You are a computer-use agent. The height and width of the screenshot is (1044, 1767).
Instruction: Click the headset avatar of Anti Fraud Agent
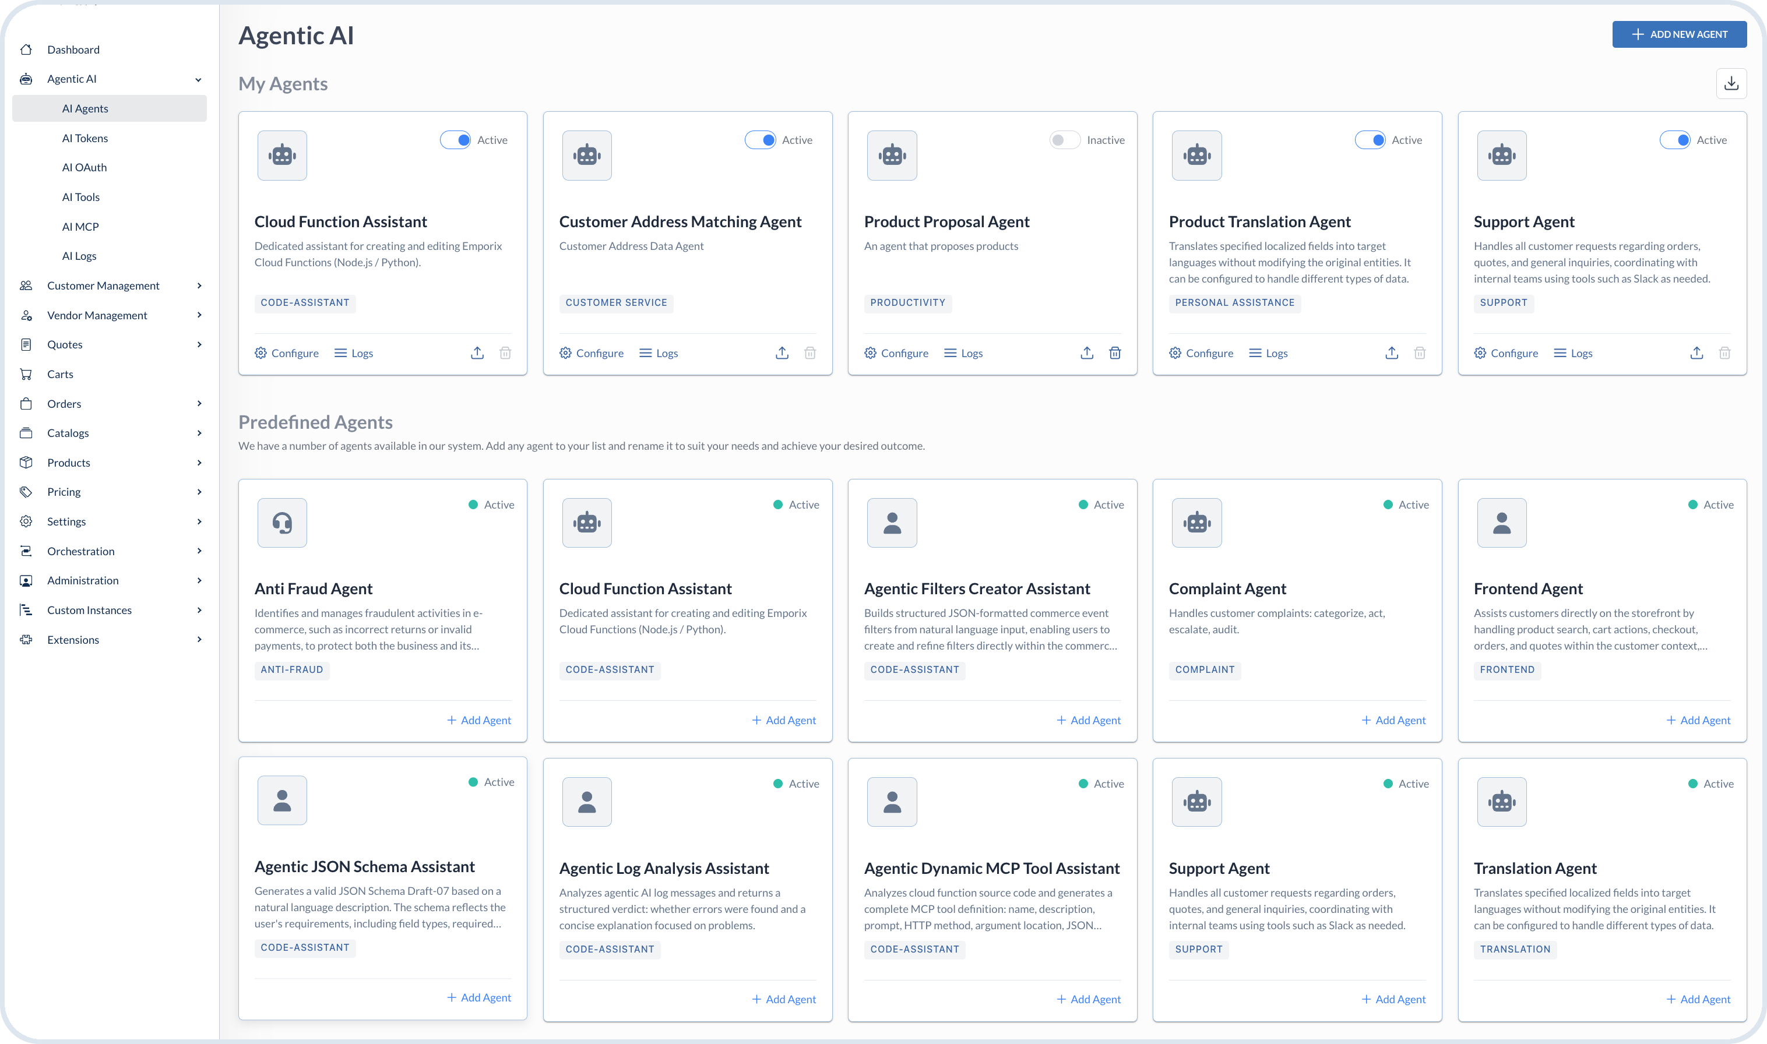[x=282, y=523]
